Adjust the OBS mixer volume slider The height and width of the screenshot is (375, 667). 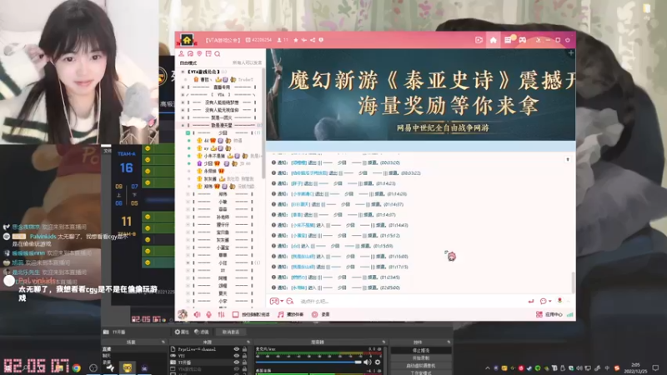[308, 362]
